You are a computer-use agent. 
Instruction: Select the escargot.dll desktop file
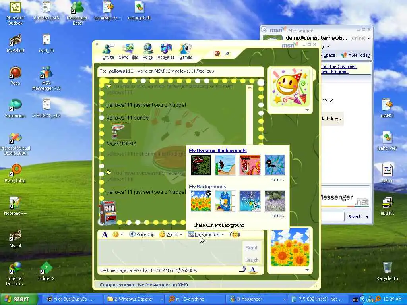click(139, 11)
